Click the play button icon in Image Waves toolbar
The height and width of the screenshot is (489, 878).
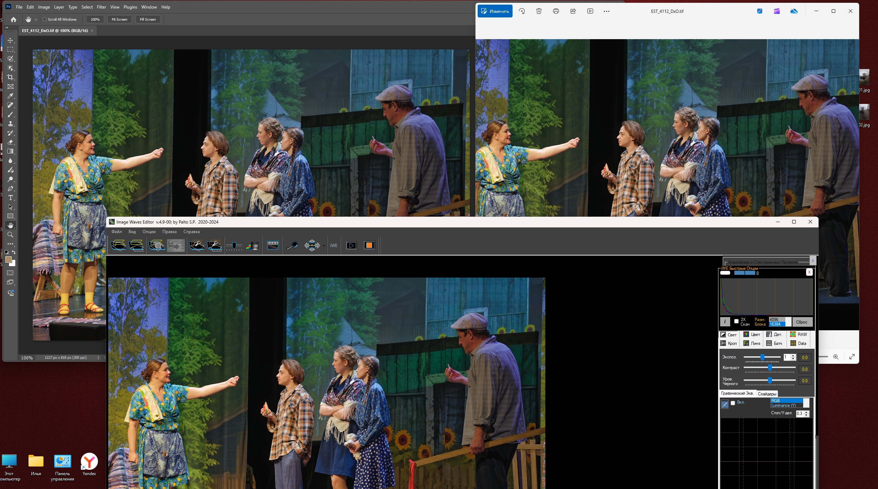point(351,246)
